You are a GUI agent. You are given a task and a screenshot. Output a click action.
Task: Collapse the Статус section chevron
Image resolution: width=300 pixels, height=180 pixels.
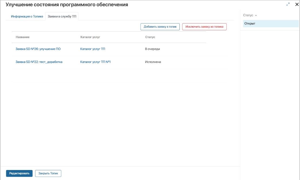click(x=256, y=15)
